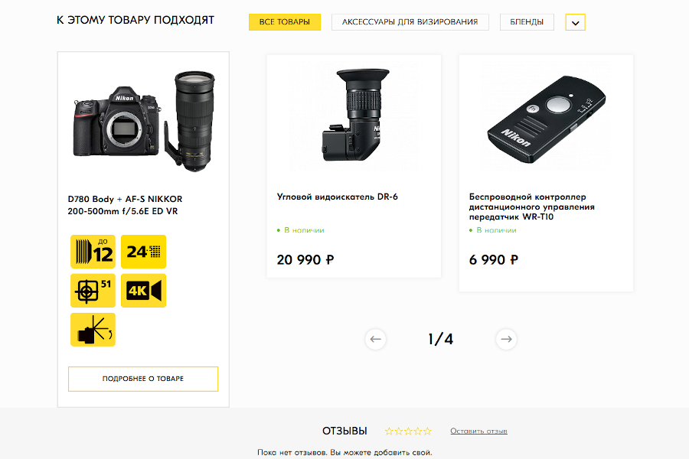Click the 24 megapixel feature icon
The height and width of the screenshot is (459, 689).
[143, 252]
